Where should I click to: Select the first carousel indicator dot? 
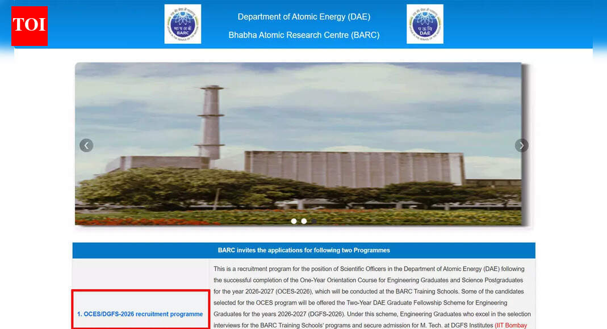[294, 221]
